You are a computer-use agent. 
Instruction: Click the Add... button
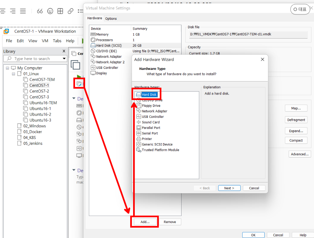145,222
